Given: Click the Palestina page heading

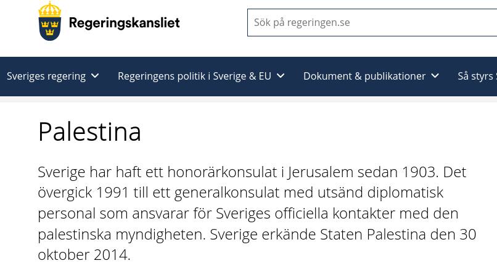Looking at the screenshot, I should 89,131.
